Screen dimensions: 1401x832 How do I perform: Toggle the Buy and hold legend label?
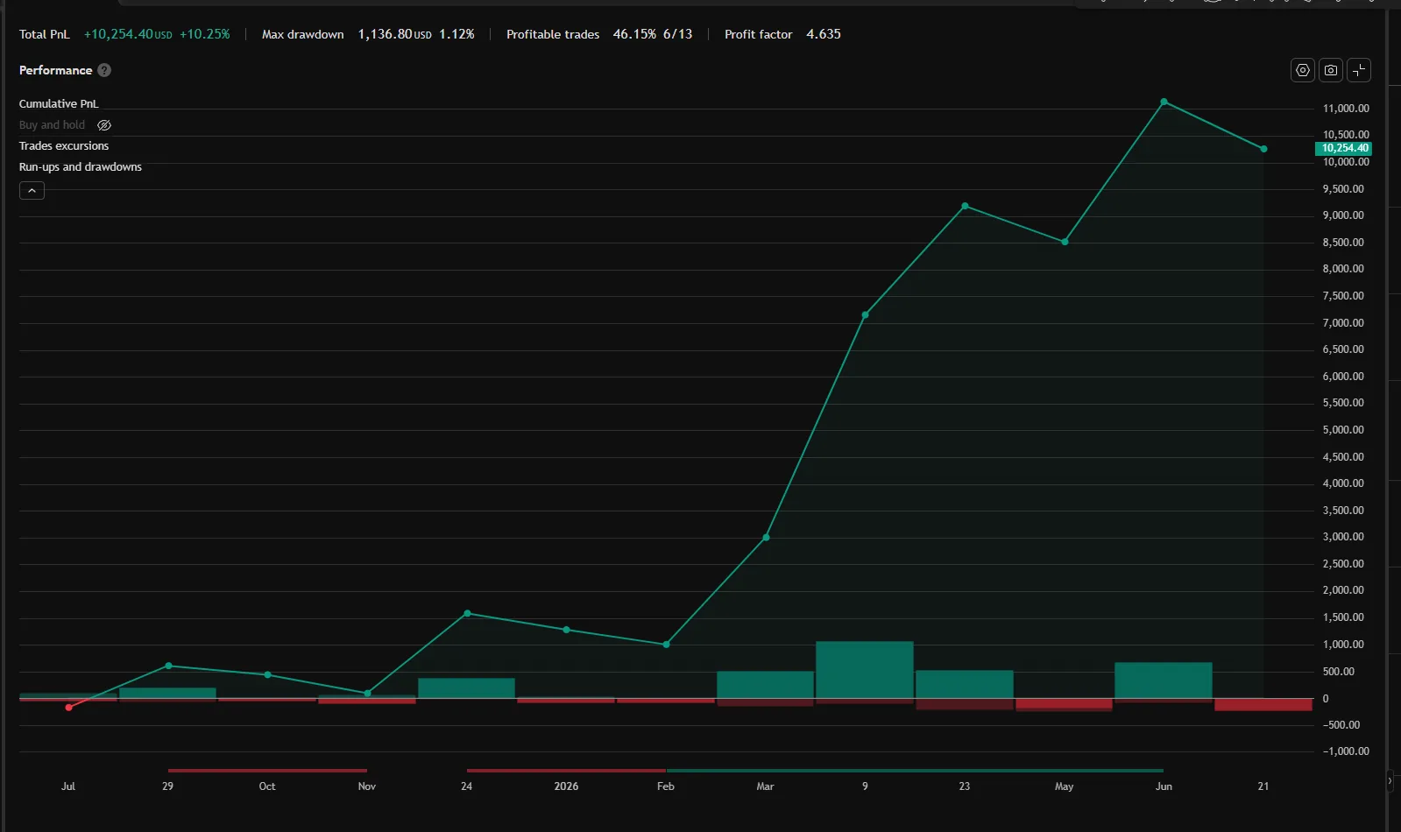pos(52,125)
